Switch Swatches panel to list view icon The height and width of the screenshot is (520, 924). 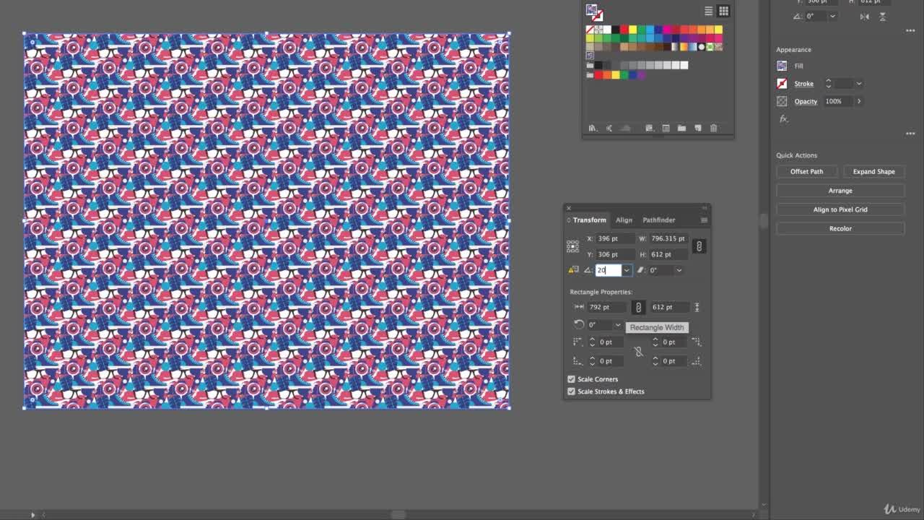point(708,10)
